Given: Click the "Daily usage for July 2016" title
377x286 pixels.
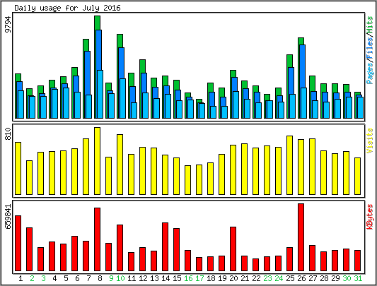Looking at the screenshot, I should (67, 8).
